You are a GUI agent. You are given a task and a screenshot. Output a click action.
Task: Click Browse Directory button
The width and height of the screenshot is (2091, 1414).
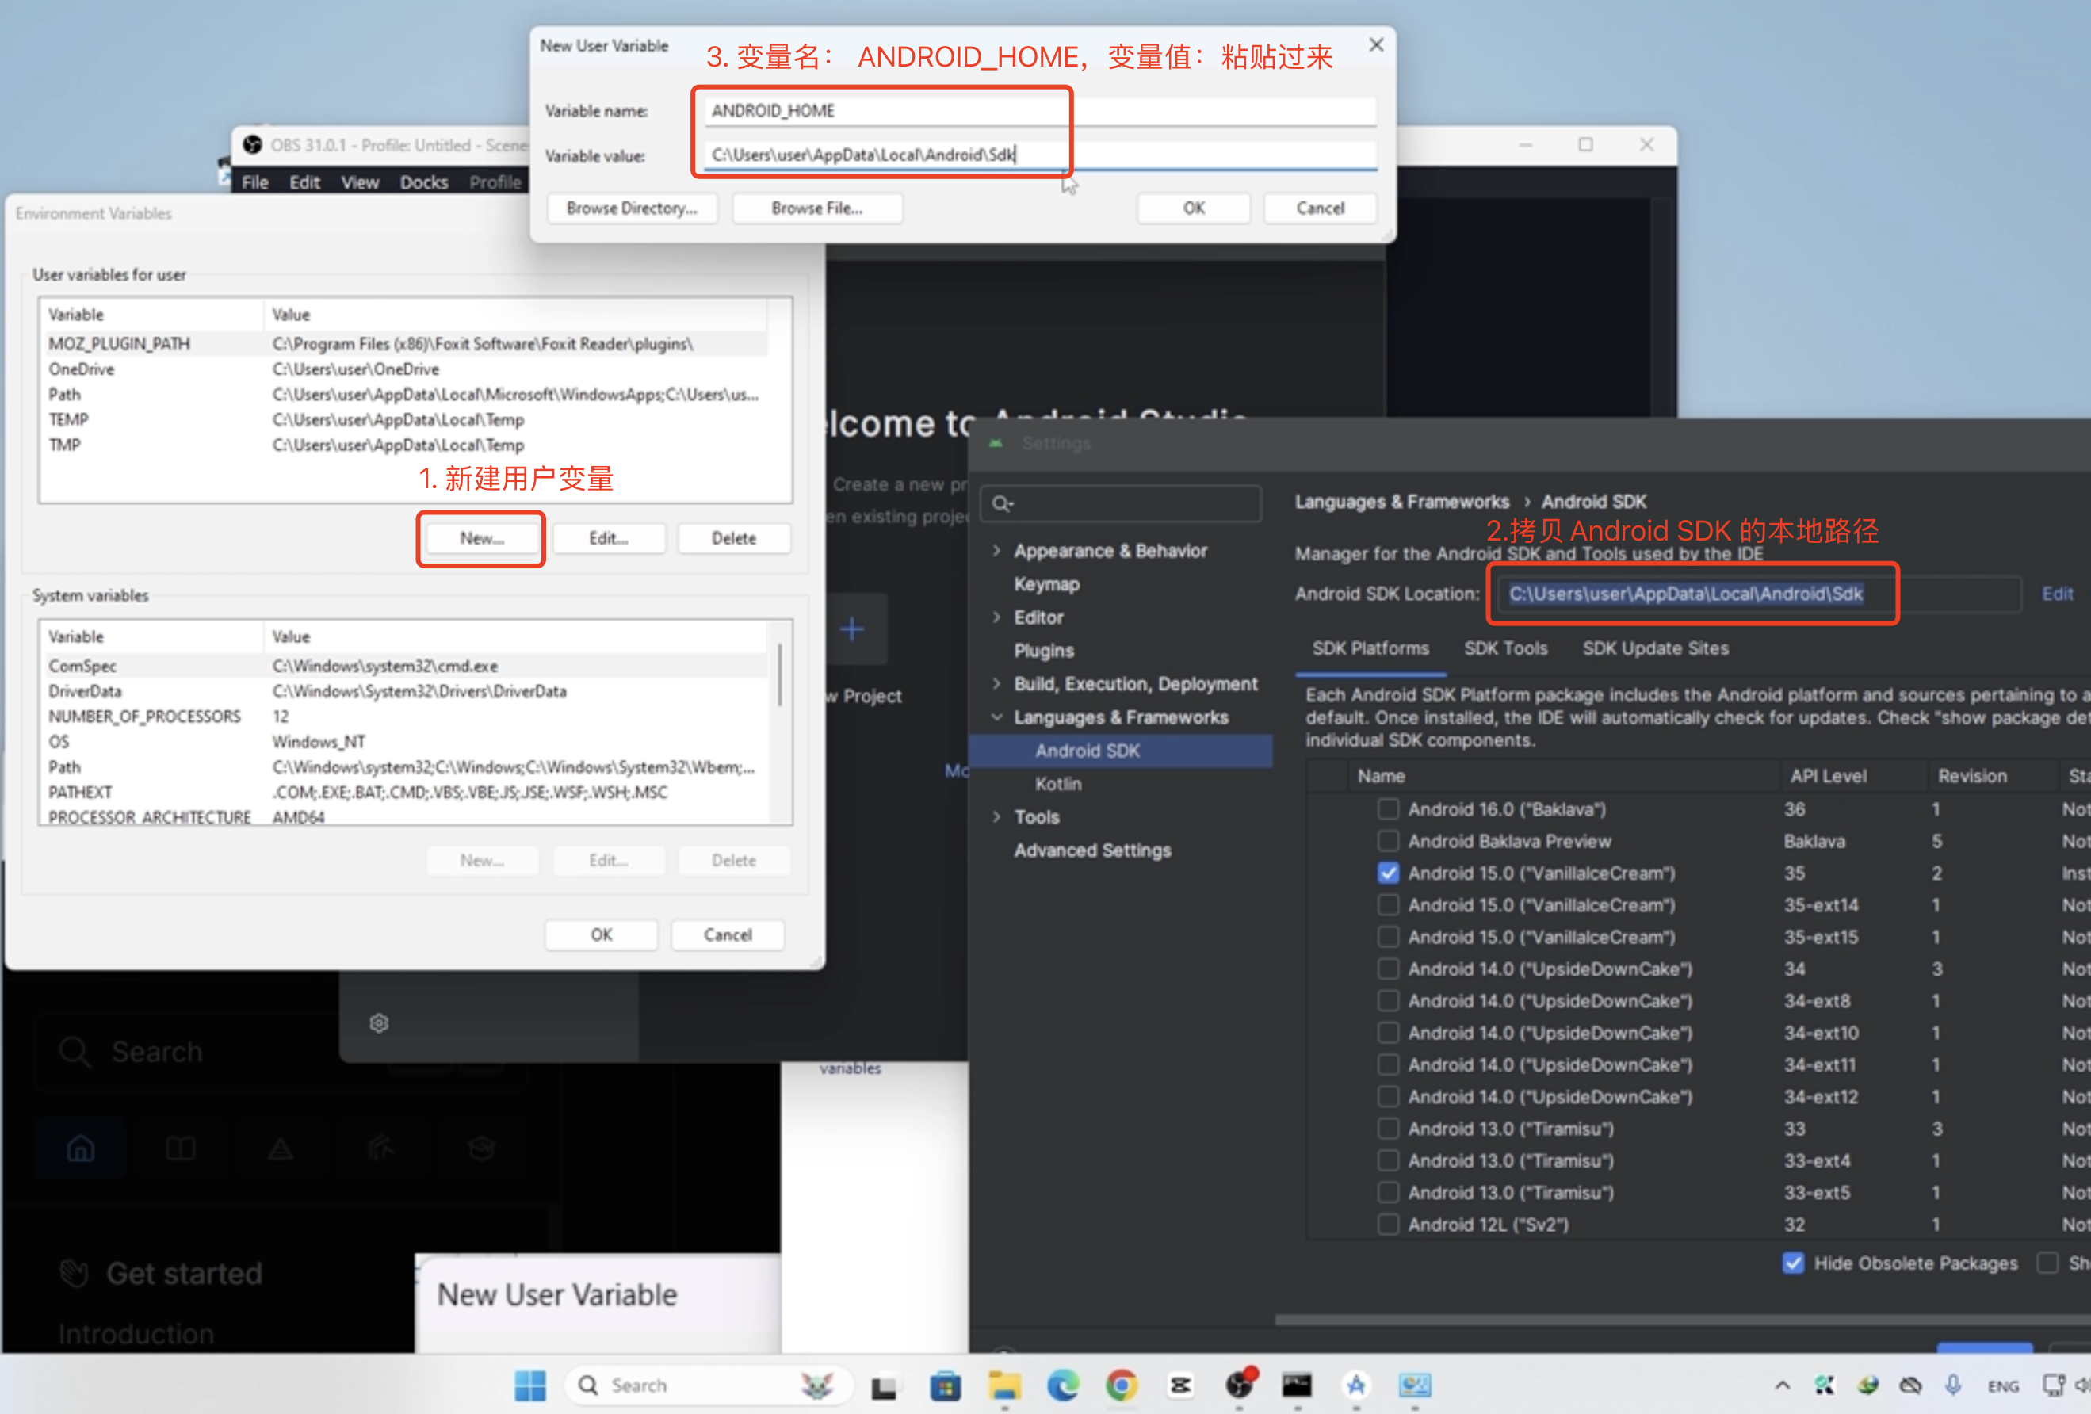pyautogui.click(x=632, y=208)
